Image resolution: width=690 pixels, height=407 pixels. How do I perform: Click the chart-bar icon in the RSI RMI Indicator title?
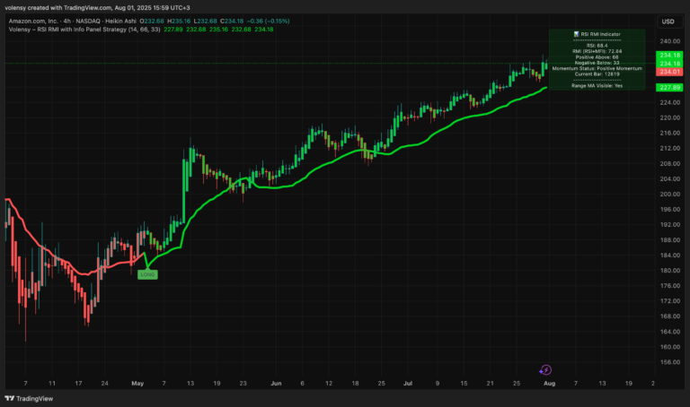(577, 34)
